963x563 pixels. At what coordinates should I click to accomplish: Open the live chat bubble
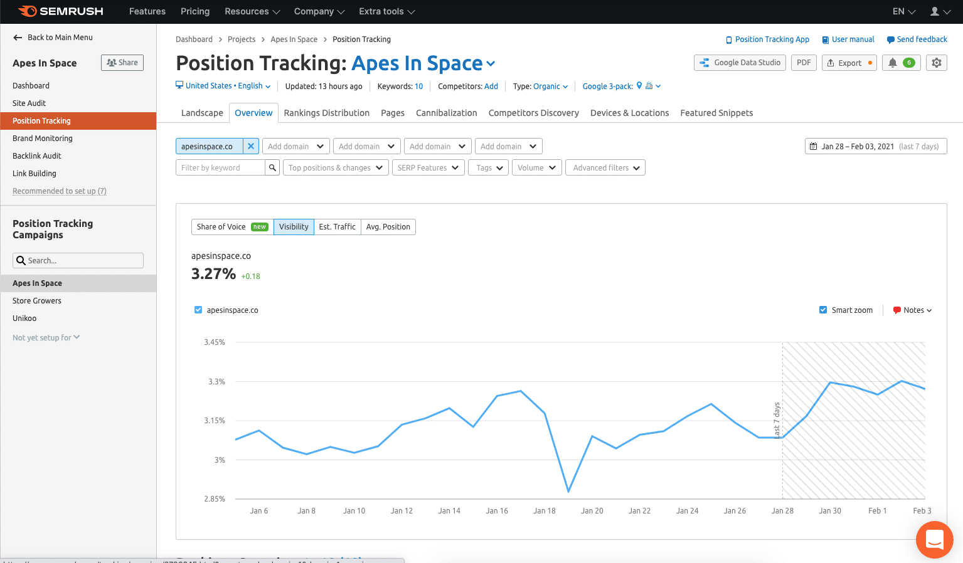tap(935, 539)
